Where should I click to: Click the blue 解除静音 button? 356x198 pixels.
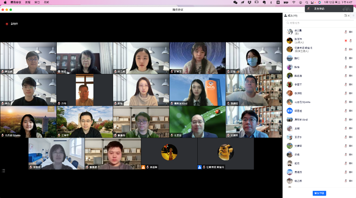(319, 193)
